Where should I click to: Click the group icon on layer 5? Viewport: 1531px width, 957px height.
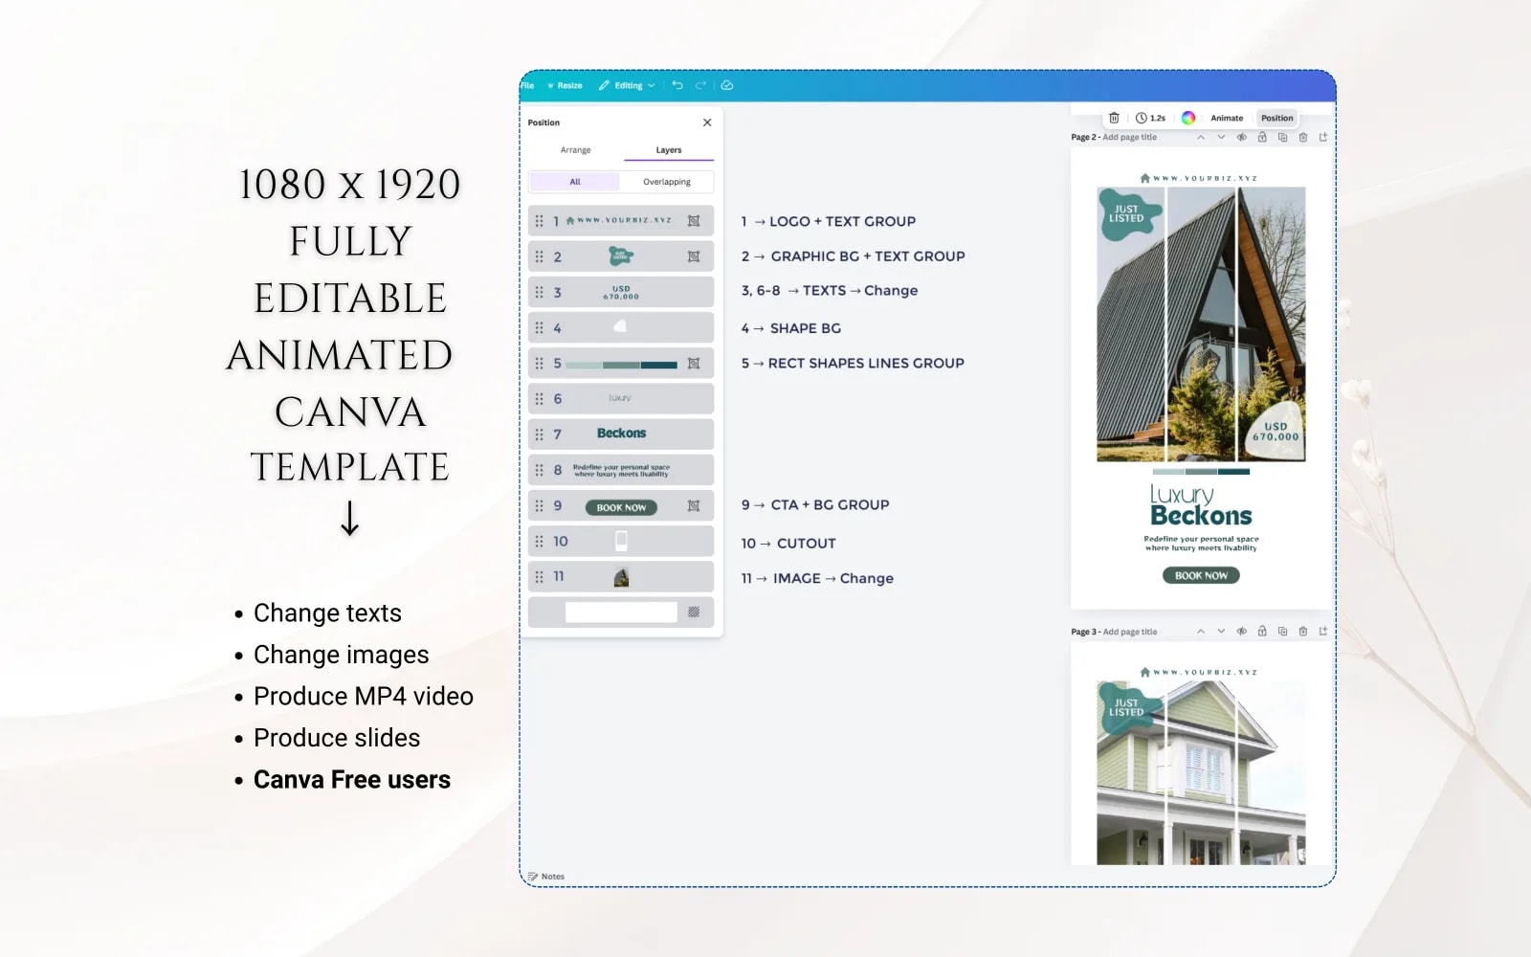pyautogui.click(x=694, y=364)
